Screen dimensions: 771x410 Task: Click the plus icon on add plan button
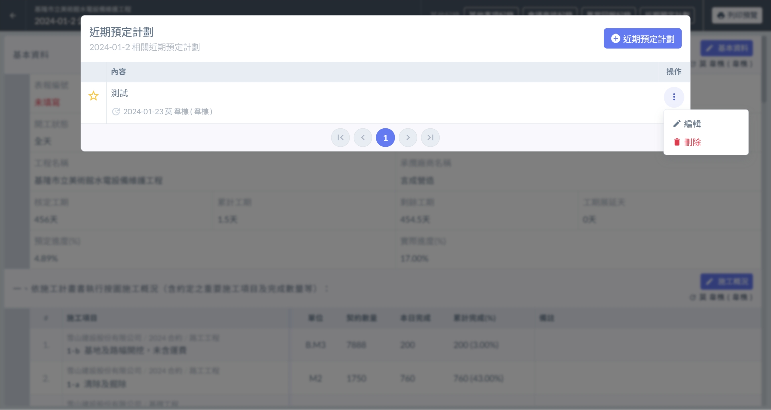(615, 39)
